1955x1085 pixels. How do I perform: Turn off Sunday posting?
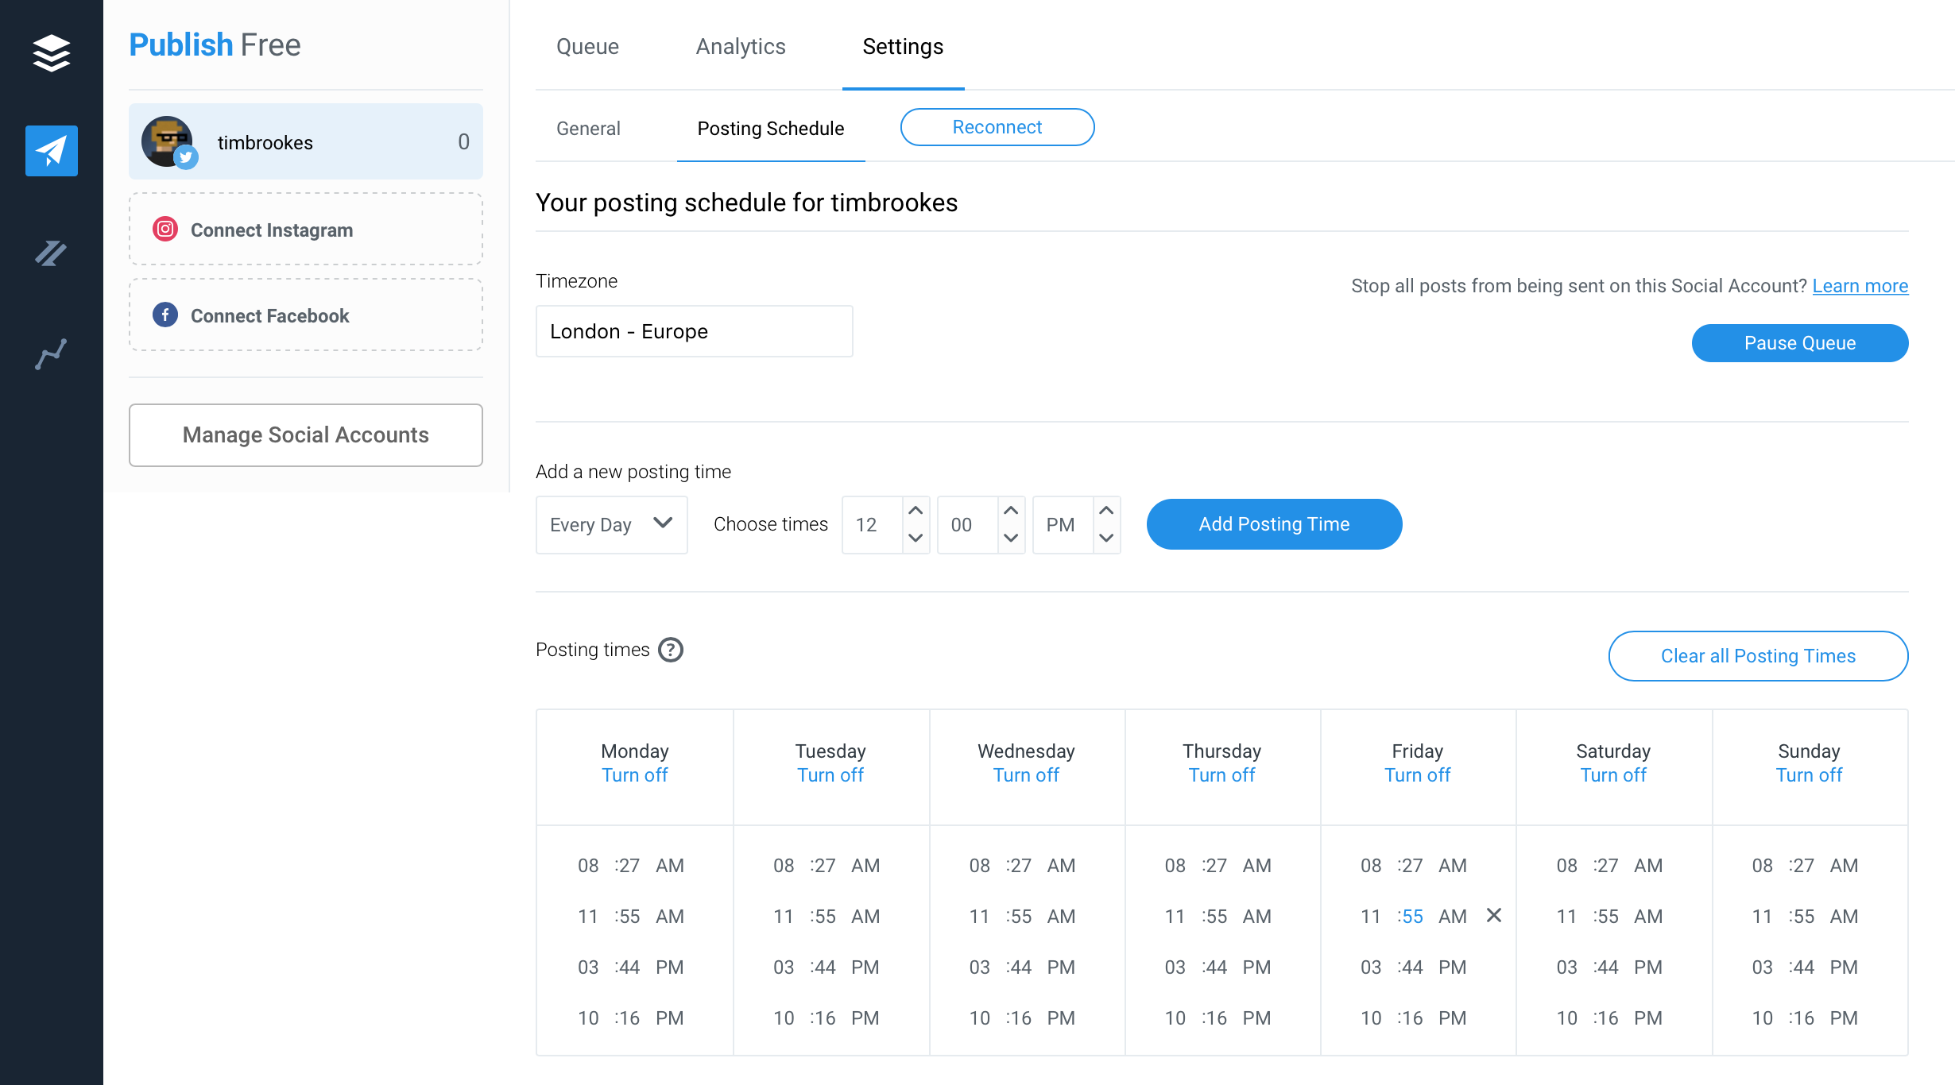pos(1809,775)
